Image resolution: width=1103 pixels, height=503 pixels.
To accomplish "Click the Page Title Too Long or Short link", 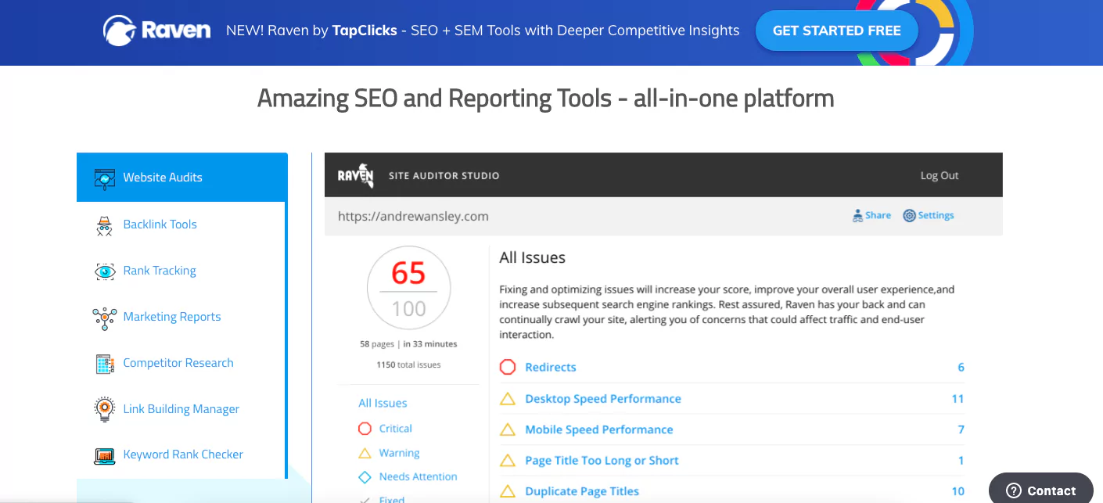I will coord(602,461).
